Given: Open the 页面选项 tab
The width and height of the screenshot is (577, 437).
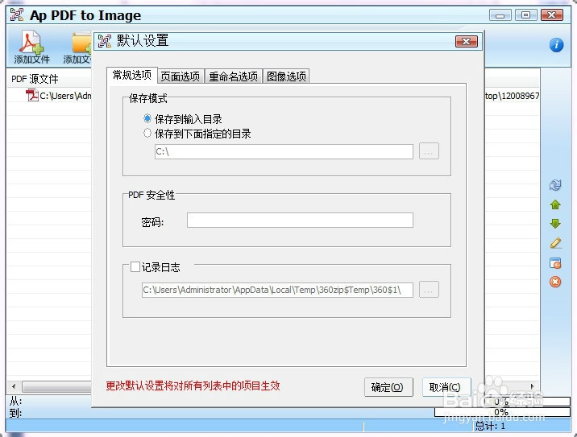Looking at the screenshot, I should click(x=181, y=76).
